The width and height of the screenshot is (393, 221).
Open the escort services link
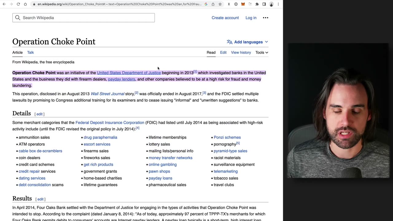tap(97, 144)
